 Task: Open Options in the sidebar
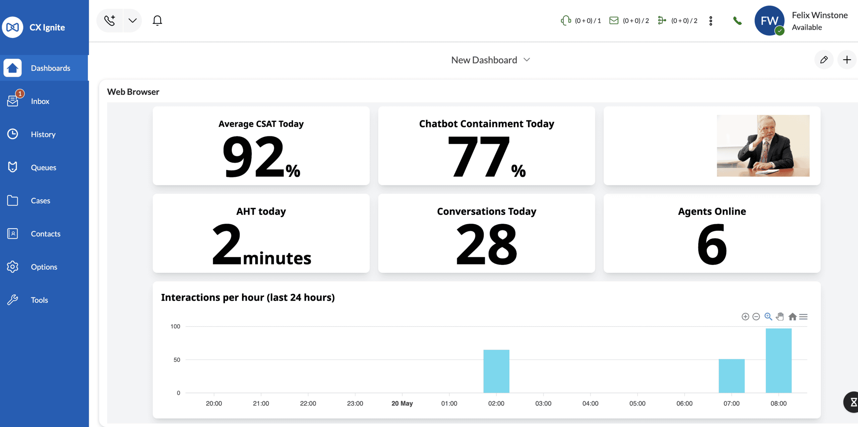pos(44,267)
